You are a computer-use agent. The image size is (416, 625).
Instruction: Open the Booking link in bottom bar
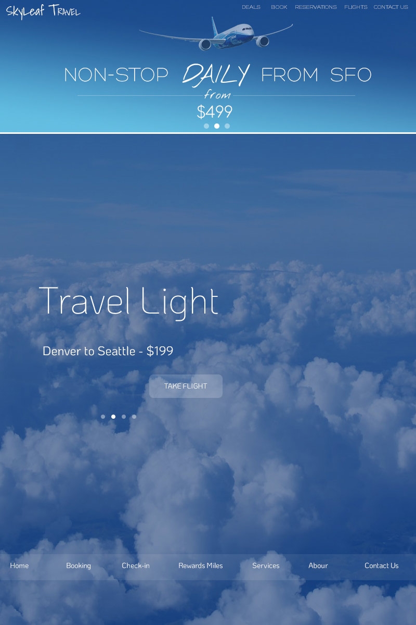79,566
